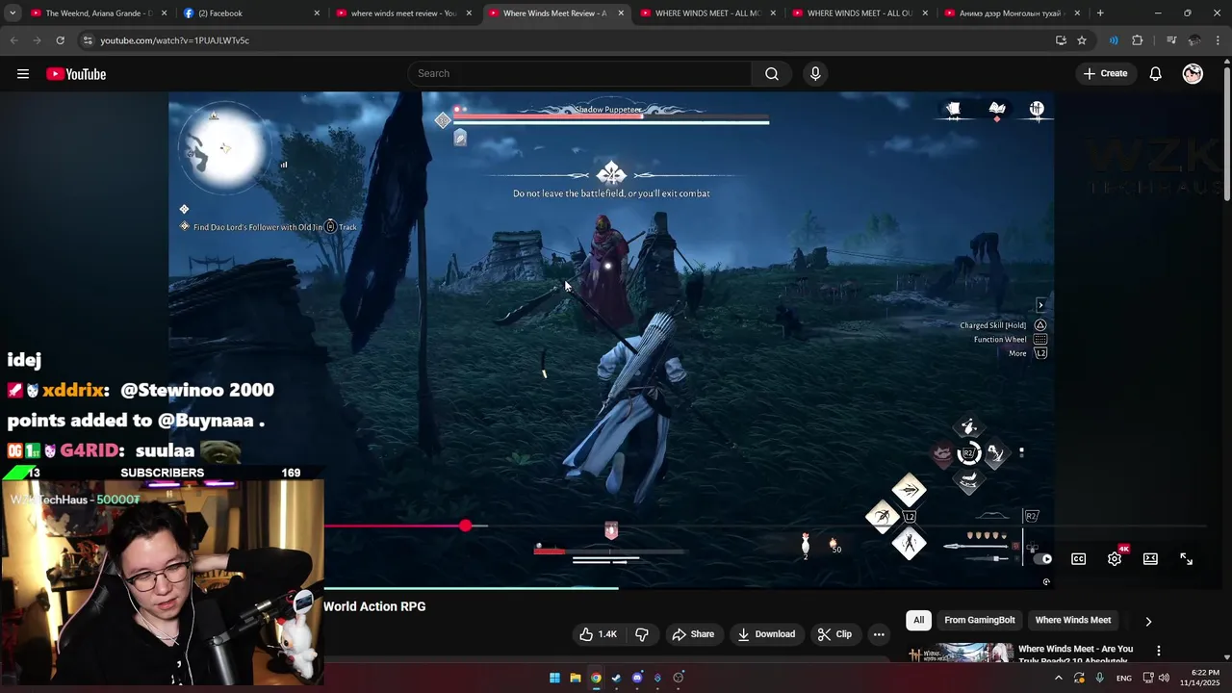Open the Chrome three-dot menu
1232x693 pixels.
(x=1219, y=40)
